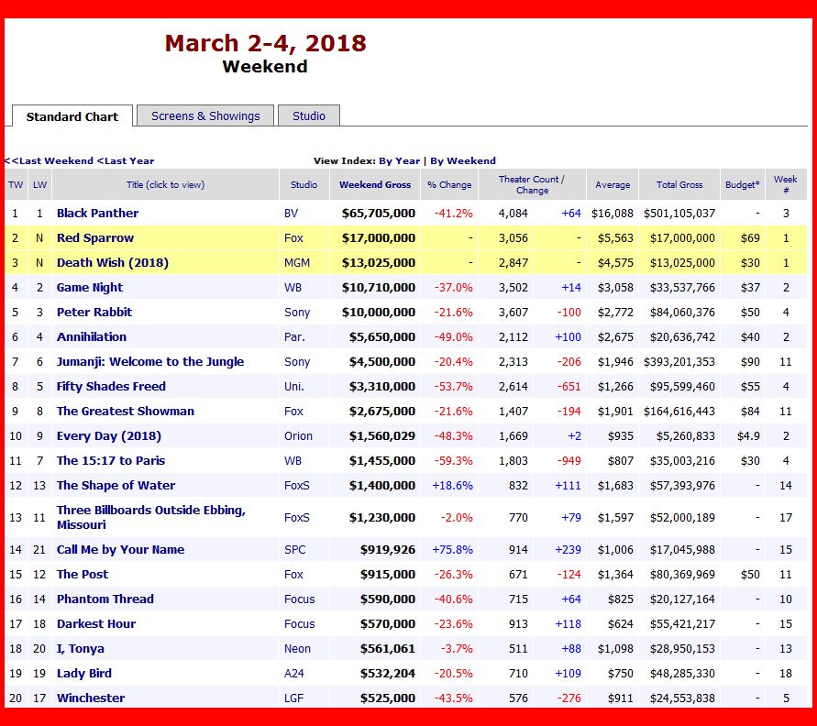Sort by Weekend Gross column header
The width and height of the screenshot is (817, 726).
pyautogui.click(x=375, y=184)
